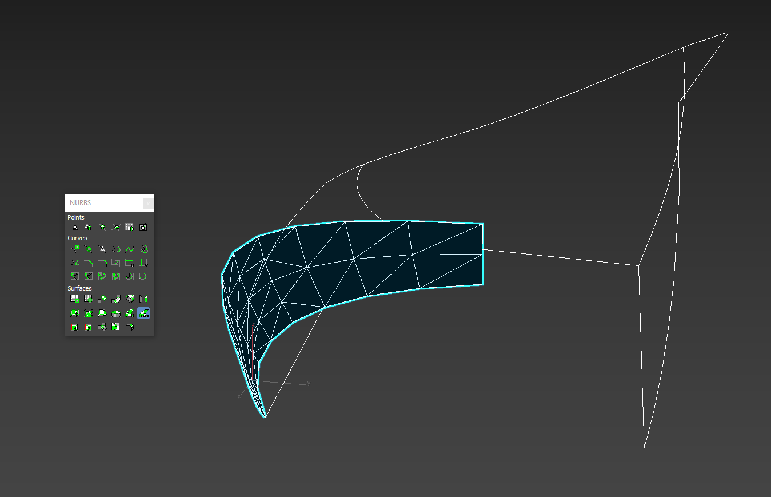
Task: Pick the Surface-Surface Intersection Curve tool
Action: pyautogui.click(x=116, y=263)
